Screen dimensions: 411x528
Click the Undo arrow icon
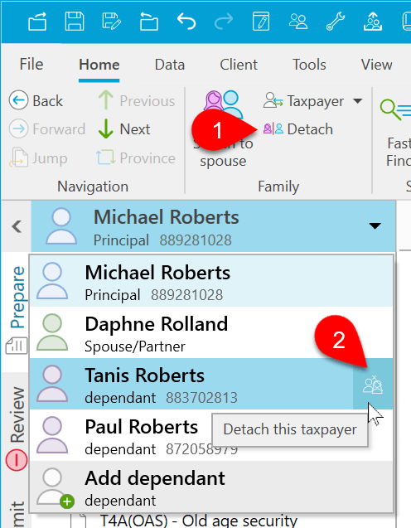pos(186,22)
